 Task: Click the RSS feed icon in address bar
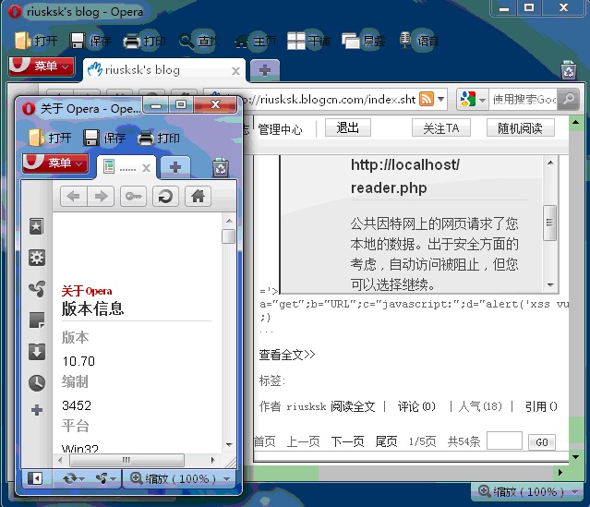(427, 99)
